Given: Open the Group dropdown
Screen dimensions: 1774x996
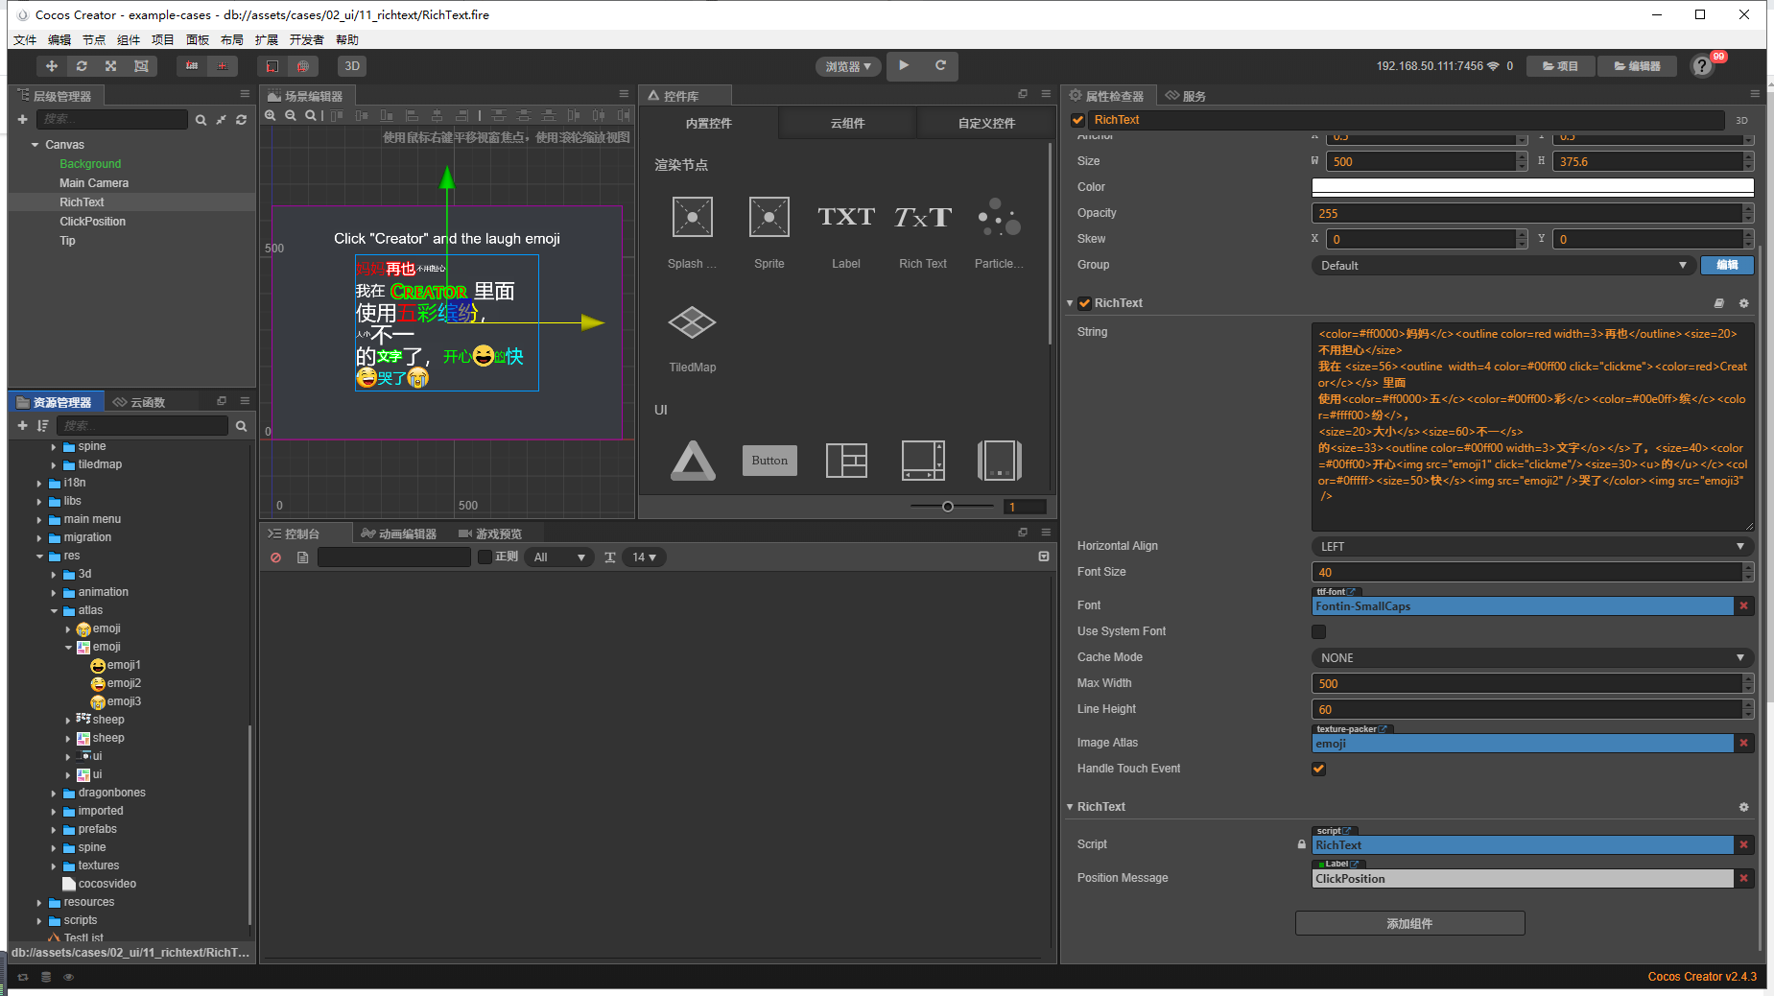Looking at the screenshot, I should click(1502, 266).
